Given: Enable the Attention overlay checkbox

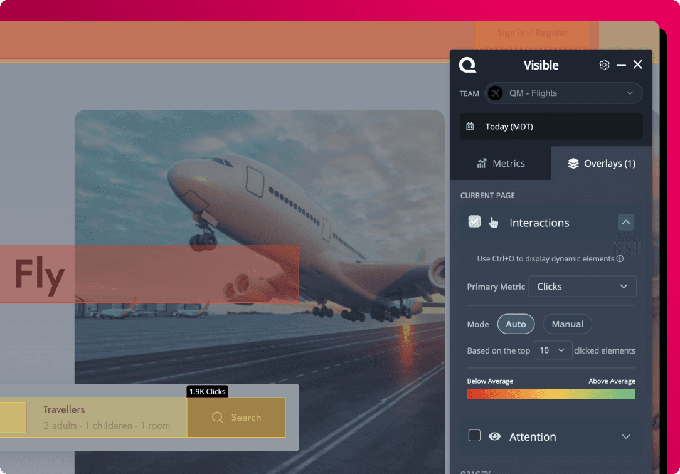Looking at the screenshot, I should (474, 435).
